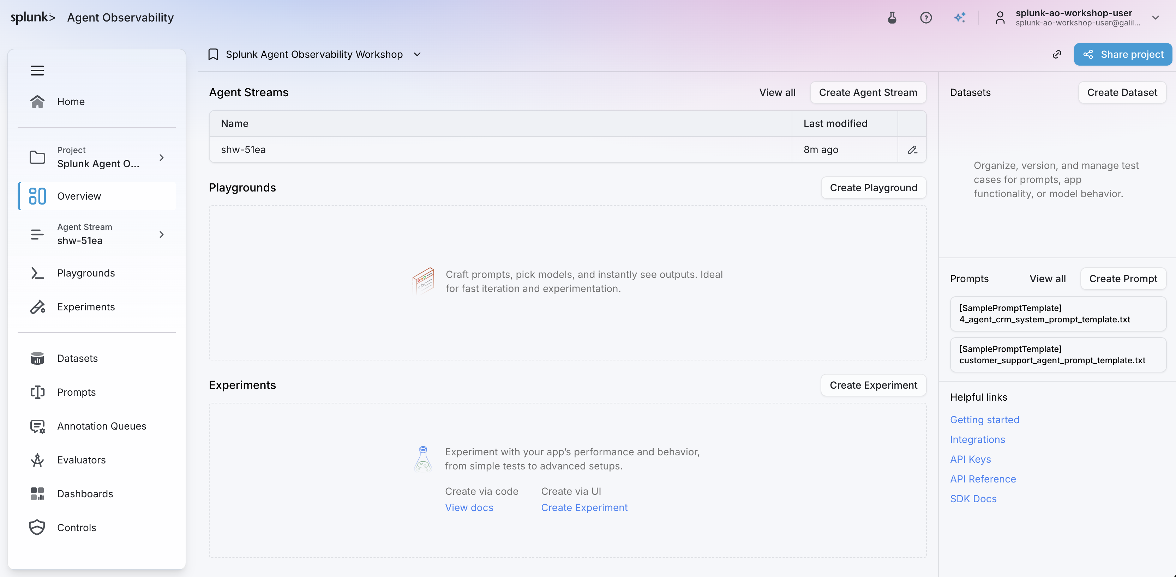Open the lab flask icon in header
1176x577 pixels.
[x=892, y=18]
